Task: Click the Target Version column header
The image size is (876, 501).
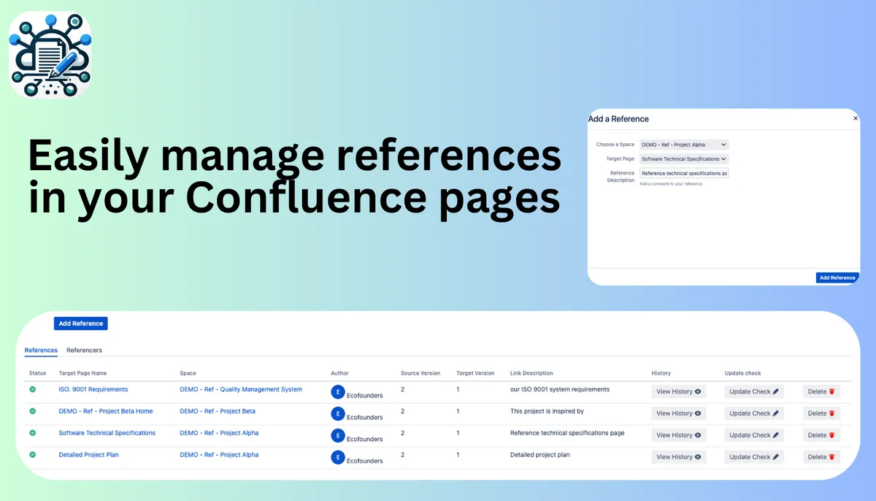Action: 475,373
